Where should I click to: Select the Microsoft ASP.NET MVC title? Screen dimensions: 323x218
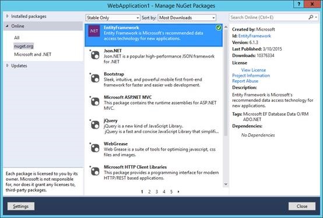128,97
